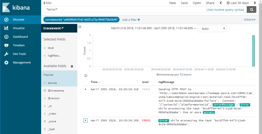Open Timelion from the sidebar

(19, 45)
